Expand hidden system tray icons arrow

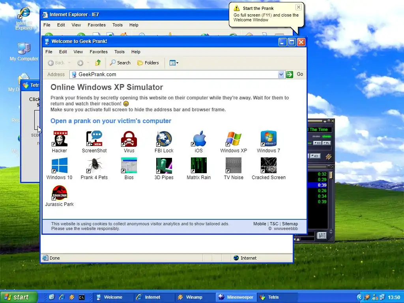coord(360,297)
